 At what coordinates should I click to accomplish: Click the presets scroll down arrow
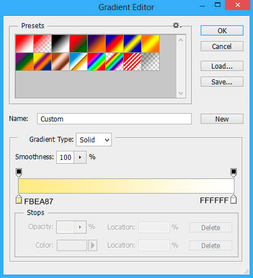pyautogui.click(x=181, y=93)
